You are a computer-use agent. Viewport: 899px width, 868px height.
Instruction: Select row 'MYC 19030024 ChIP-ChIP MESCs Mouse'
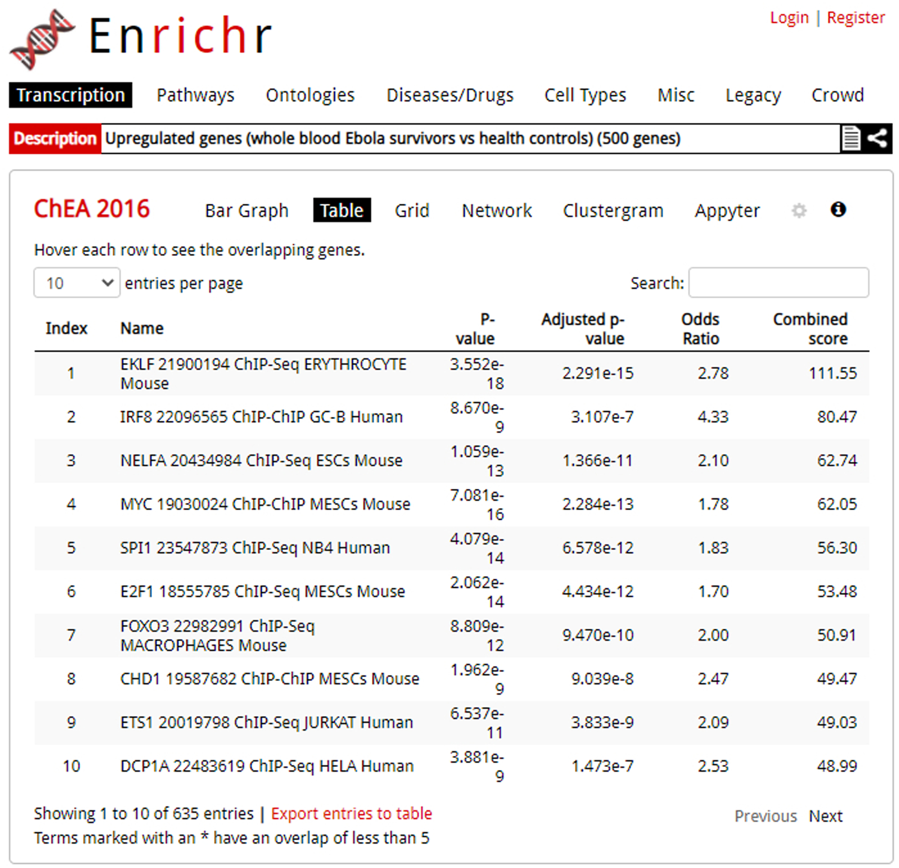(x=452, y=505)
